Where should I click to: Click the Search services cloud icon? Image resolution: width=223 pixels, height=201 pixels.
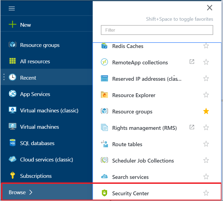coord(104,176)
